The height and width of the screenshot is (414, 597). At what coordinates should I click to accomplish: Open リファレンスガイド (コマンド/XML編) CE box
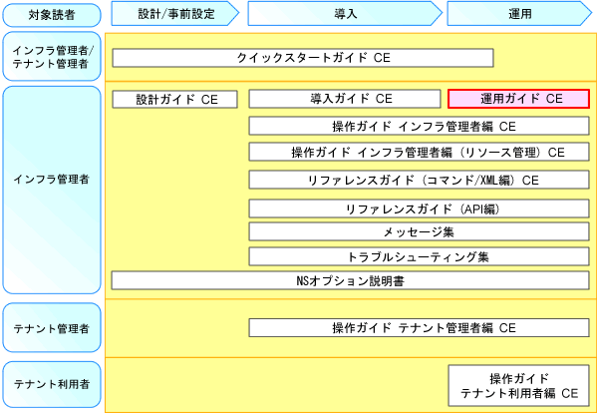click(420, 180)
